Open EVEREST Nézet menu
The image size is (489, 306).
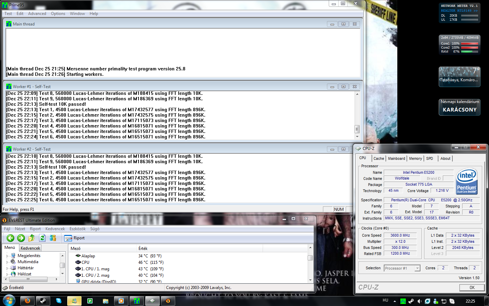pos(20,229)
